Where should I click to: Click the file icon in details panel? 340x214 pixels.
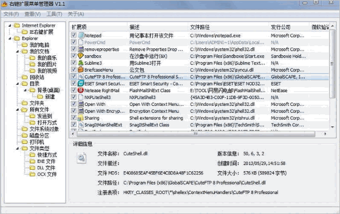(x=82, y=158)
